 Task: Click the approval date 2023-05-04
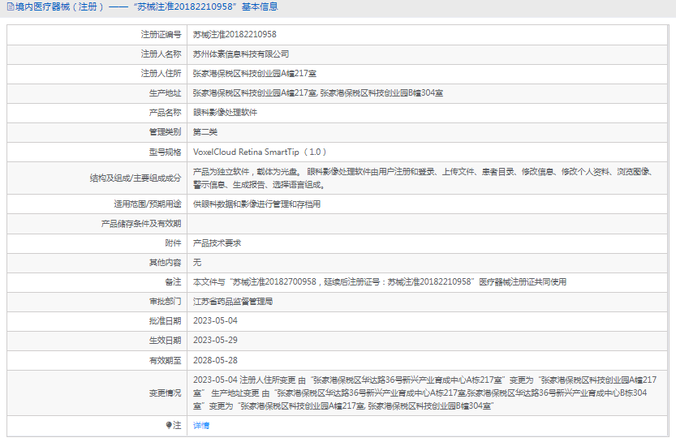click(215, 321)
